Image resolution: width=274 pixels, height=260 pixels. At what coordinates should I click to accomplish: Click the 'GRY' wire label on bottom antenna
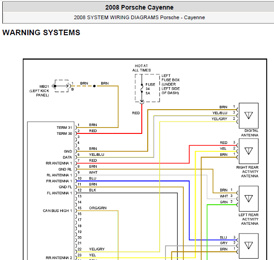pyautogui.click(x=224, y=243)
